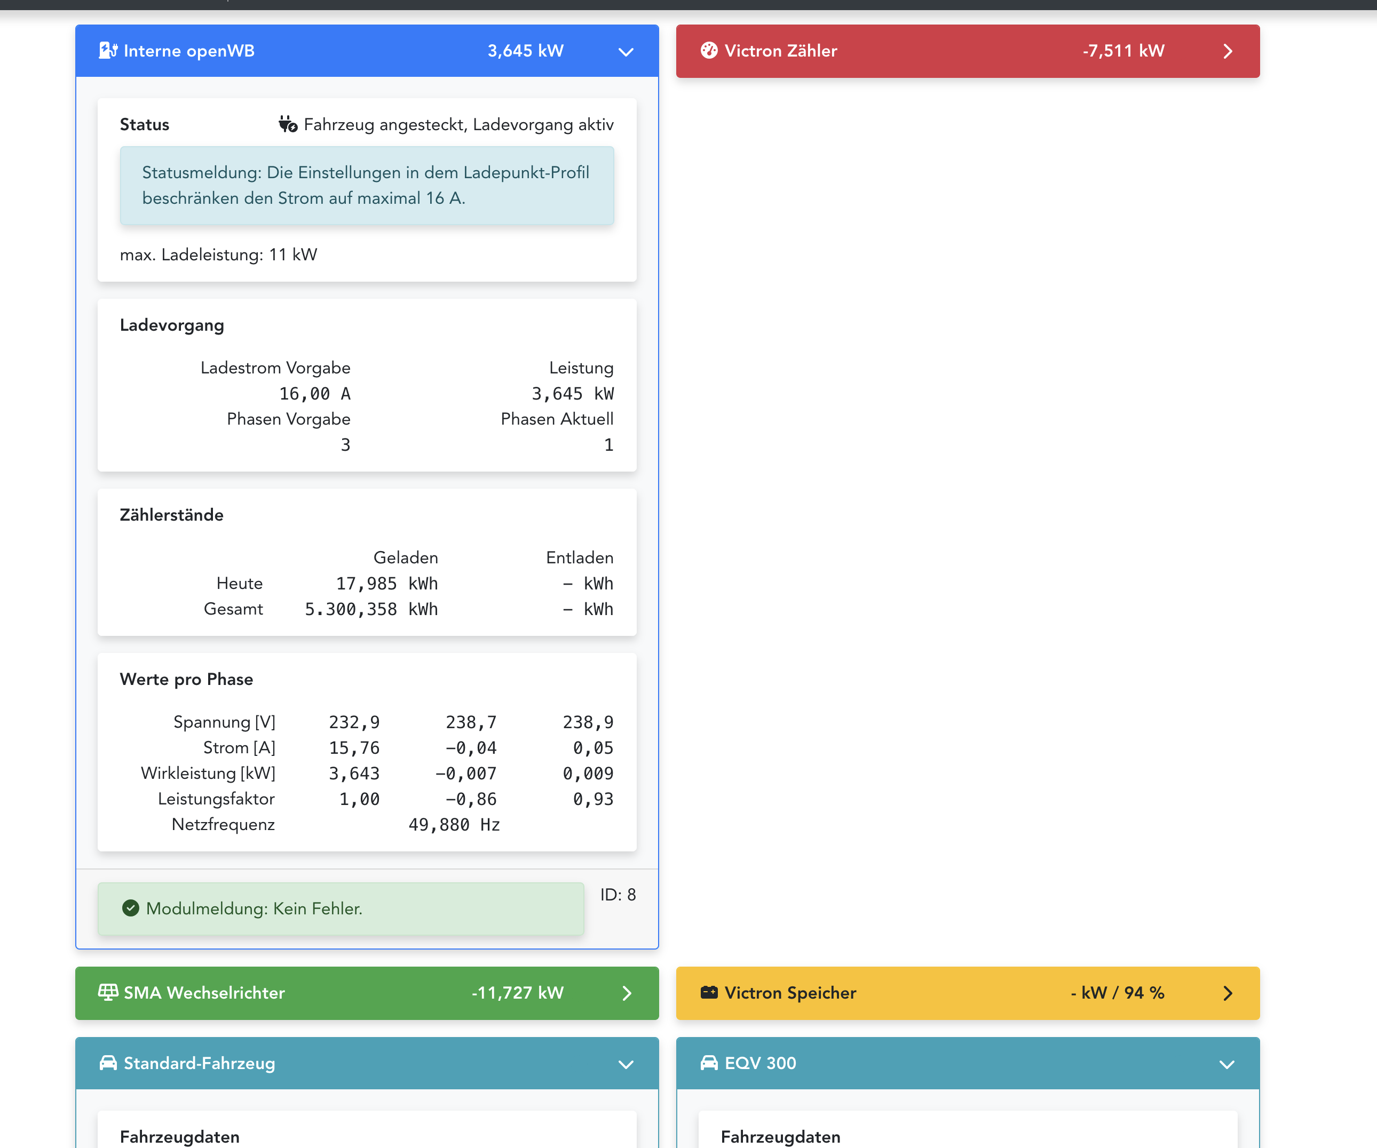Image resolution: width=1377 pixels, height=1148 pixels.
Task: Expand the Victron Zähler card arrow
Action: pyautogui.click(x=1228, y=52)
